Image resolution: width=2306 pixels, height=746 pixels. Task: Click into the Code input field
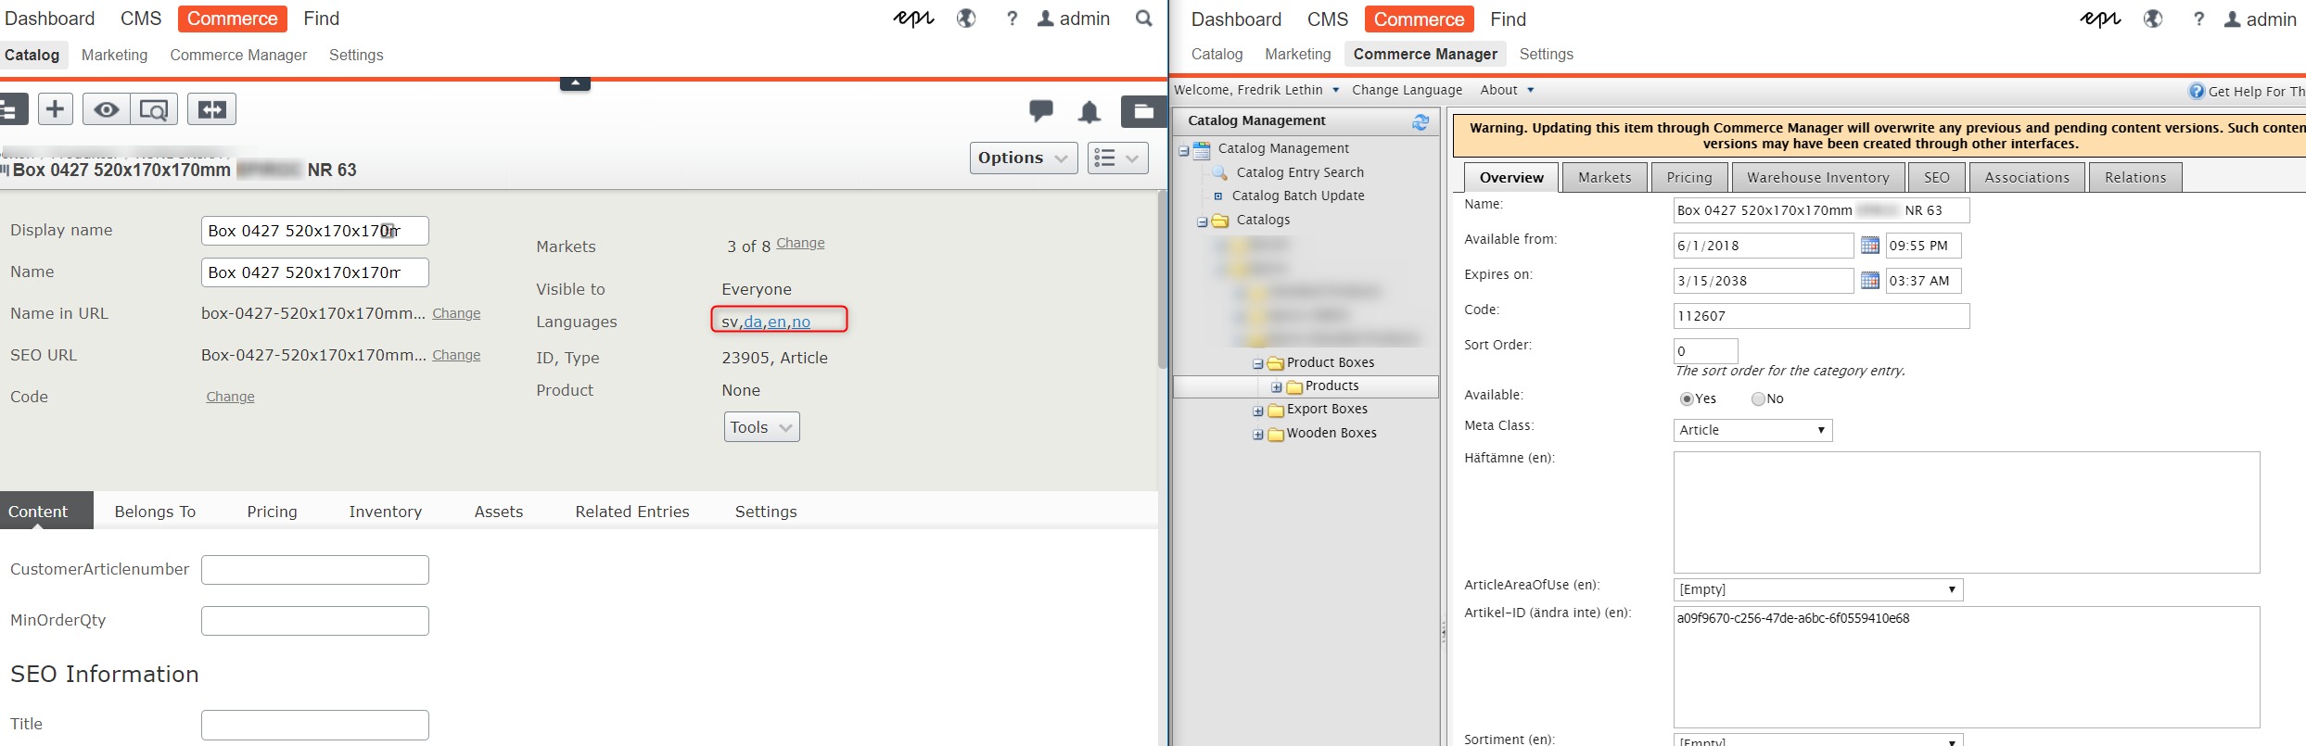coord(1820,316)
